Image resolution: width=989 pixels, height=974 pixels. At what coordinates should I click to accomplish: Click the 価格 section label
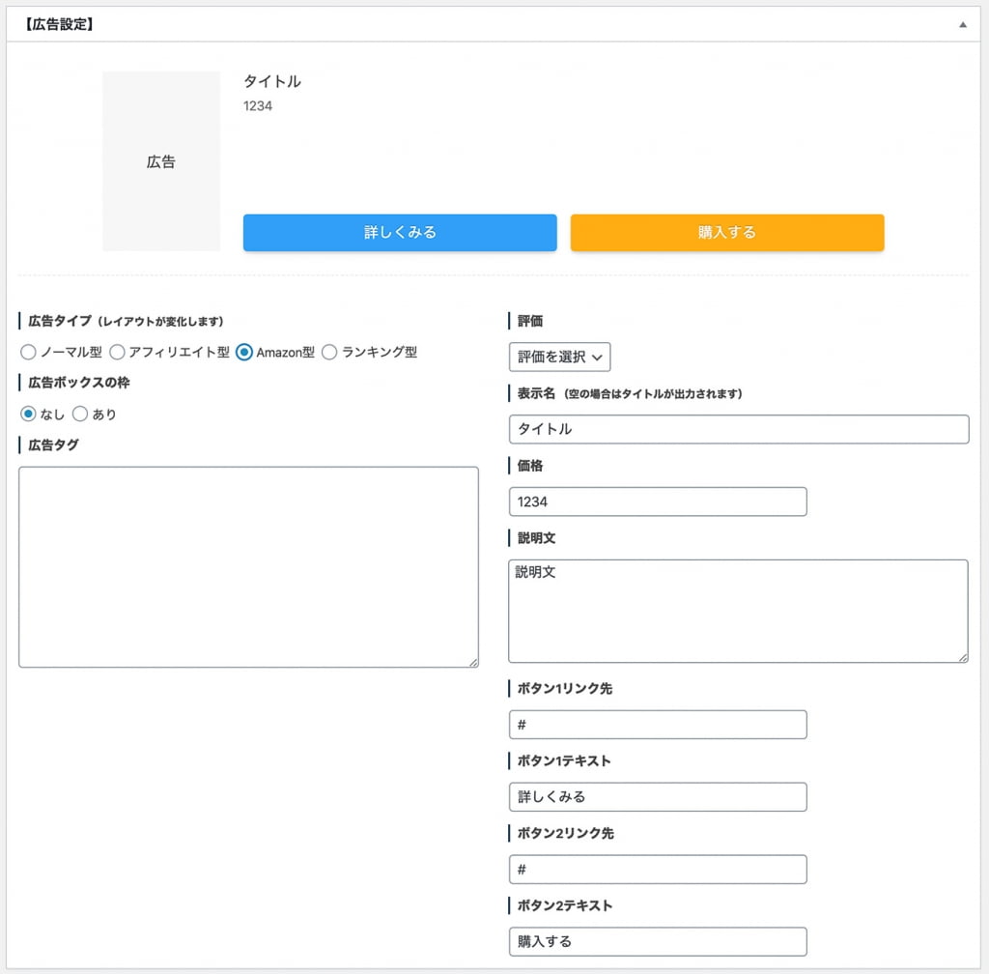pyautogui.click(x=530, y=466)
